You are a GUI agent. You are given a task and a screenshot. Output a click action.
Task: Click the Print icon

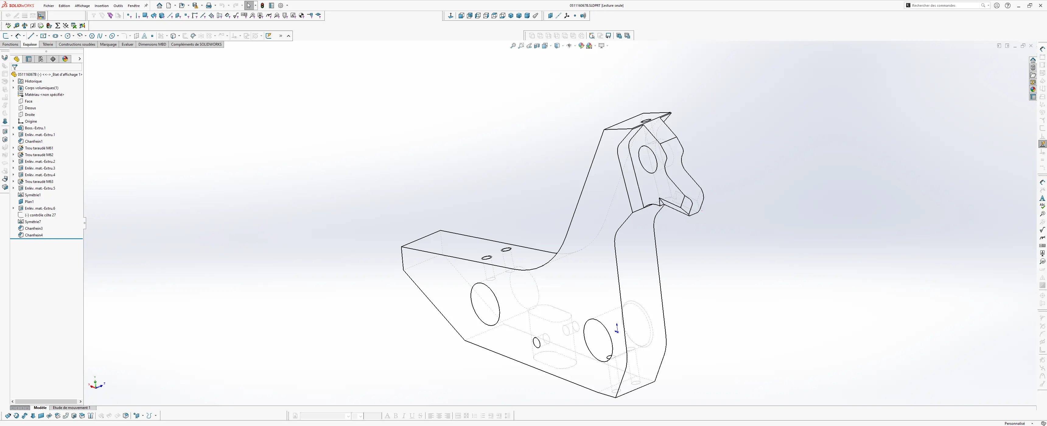tap(208, 5)
